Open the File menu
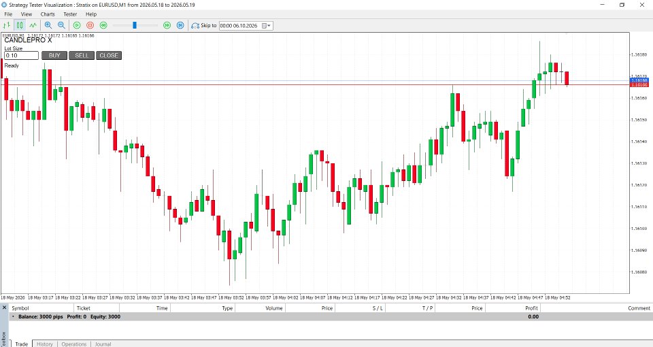The width and height of the screenshot is (653, 347). point(8,14)
